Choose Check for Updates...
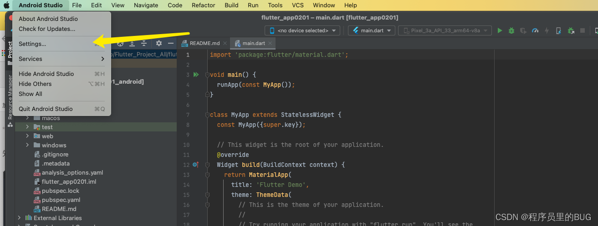598x226 pixels. tap(61, 29)
